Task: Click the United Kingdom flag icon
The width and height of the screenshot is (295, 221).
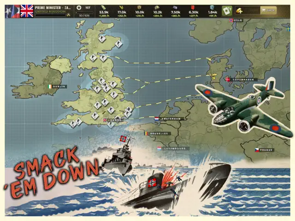Action: point(27,11)
